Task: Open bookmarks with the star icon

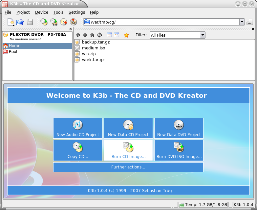Action: click(126, 35)
